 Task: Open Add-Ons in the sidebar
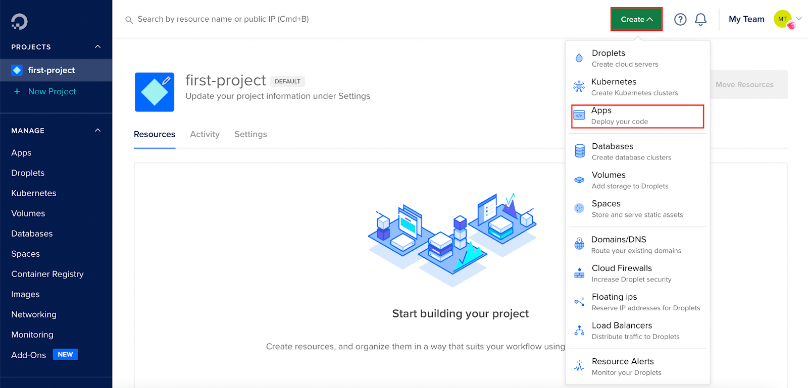29,355
